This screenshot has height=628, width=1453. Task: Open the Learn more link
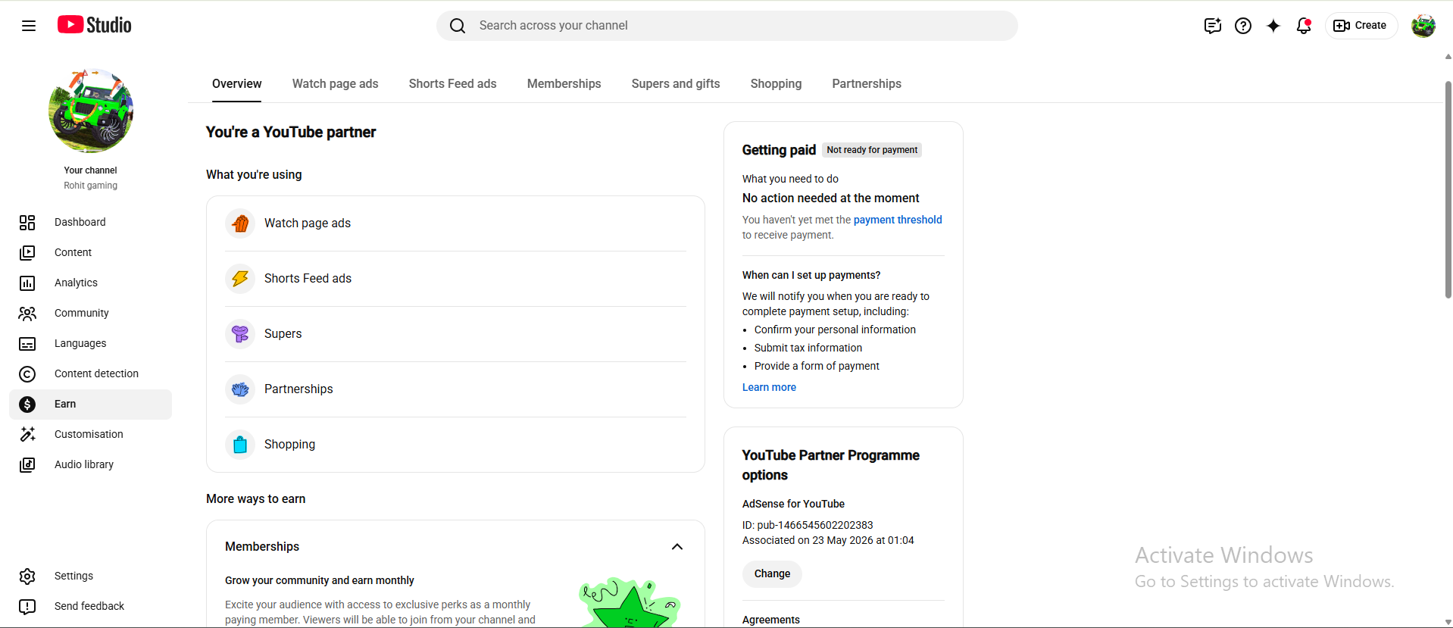(769, 387)
